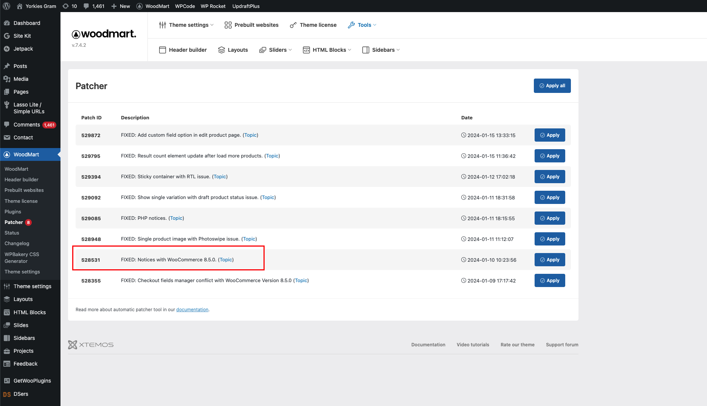This screenshot has width=707, height=406.
Task: Open Video tutorials footer link
Action: point(473,345)
